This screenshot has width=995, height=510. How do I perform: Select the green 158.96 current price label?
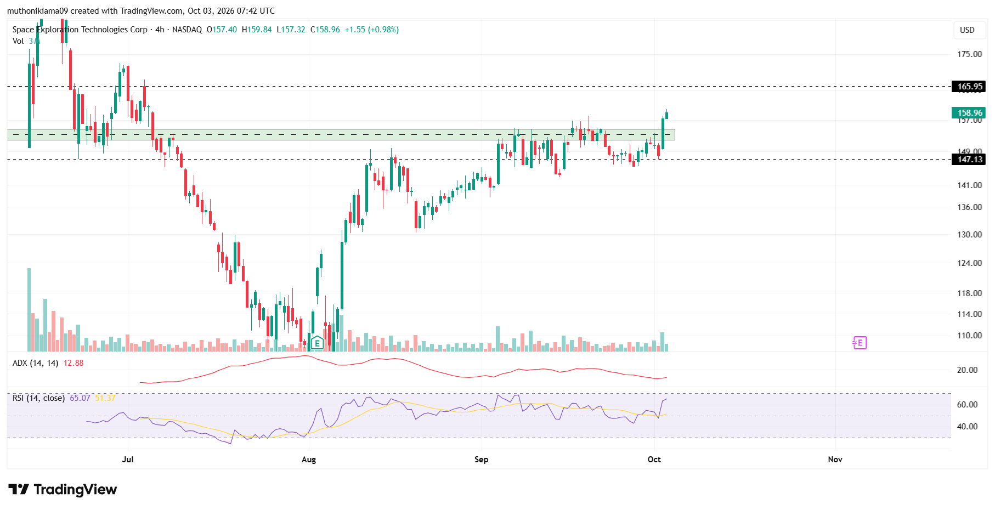click(x=970, y=113)
